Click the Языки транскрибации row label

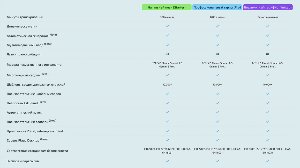click(24, 54)
